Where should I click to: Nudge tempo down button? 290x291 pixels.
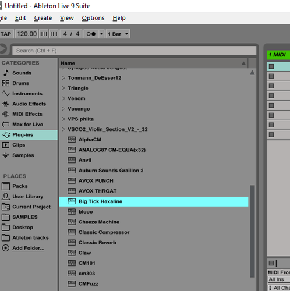coord(44,34)
